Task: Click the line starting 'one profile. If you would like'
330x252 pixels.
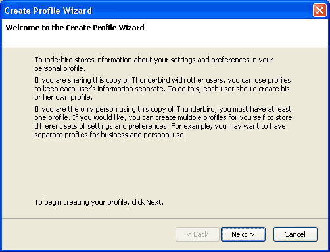Action: pyautogui.click(x=163, y=117)
